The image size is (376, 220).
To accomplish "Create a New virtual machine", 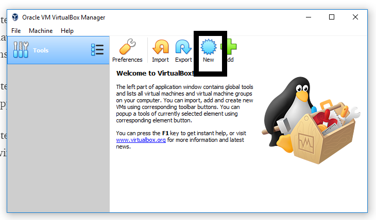I will point(209,50).
